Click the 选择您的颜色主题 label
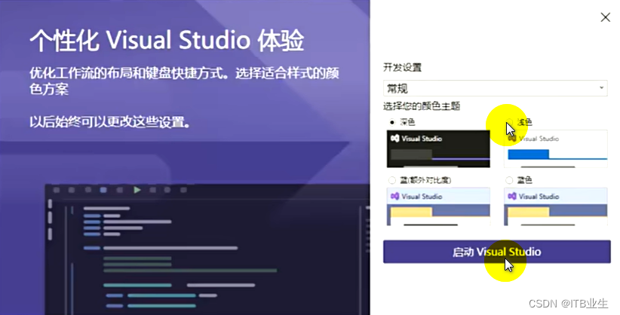Viewport: 620px width, 315px height. click(x=422, y=106)
